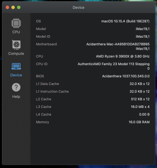157x168 pixels.
Task: Click the green zoom window button
Action: tap(19, 8)
